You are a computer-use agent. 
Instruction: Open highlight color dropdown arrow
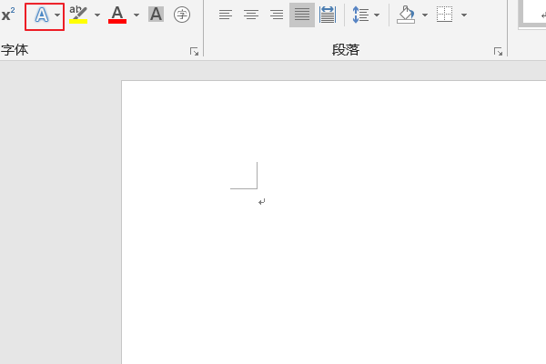(97, 15)
